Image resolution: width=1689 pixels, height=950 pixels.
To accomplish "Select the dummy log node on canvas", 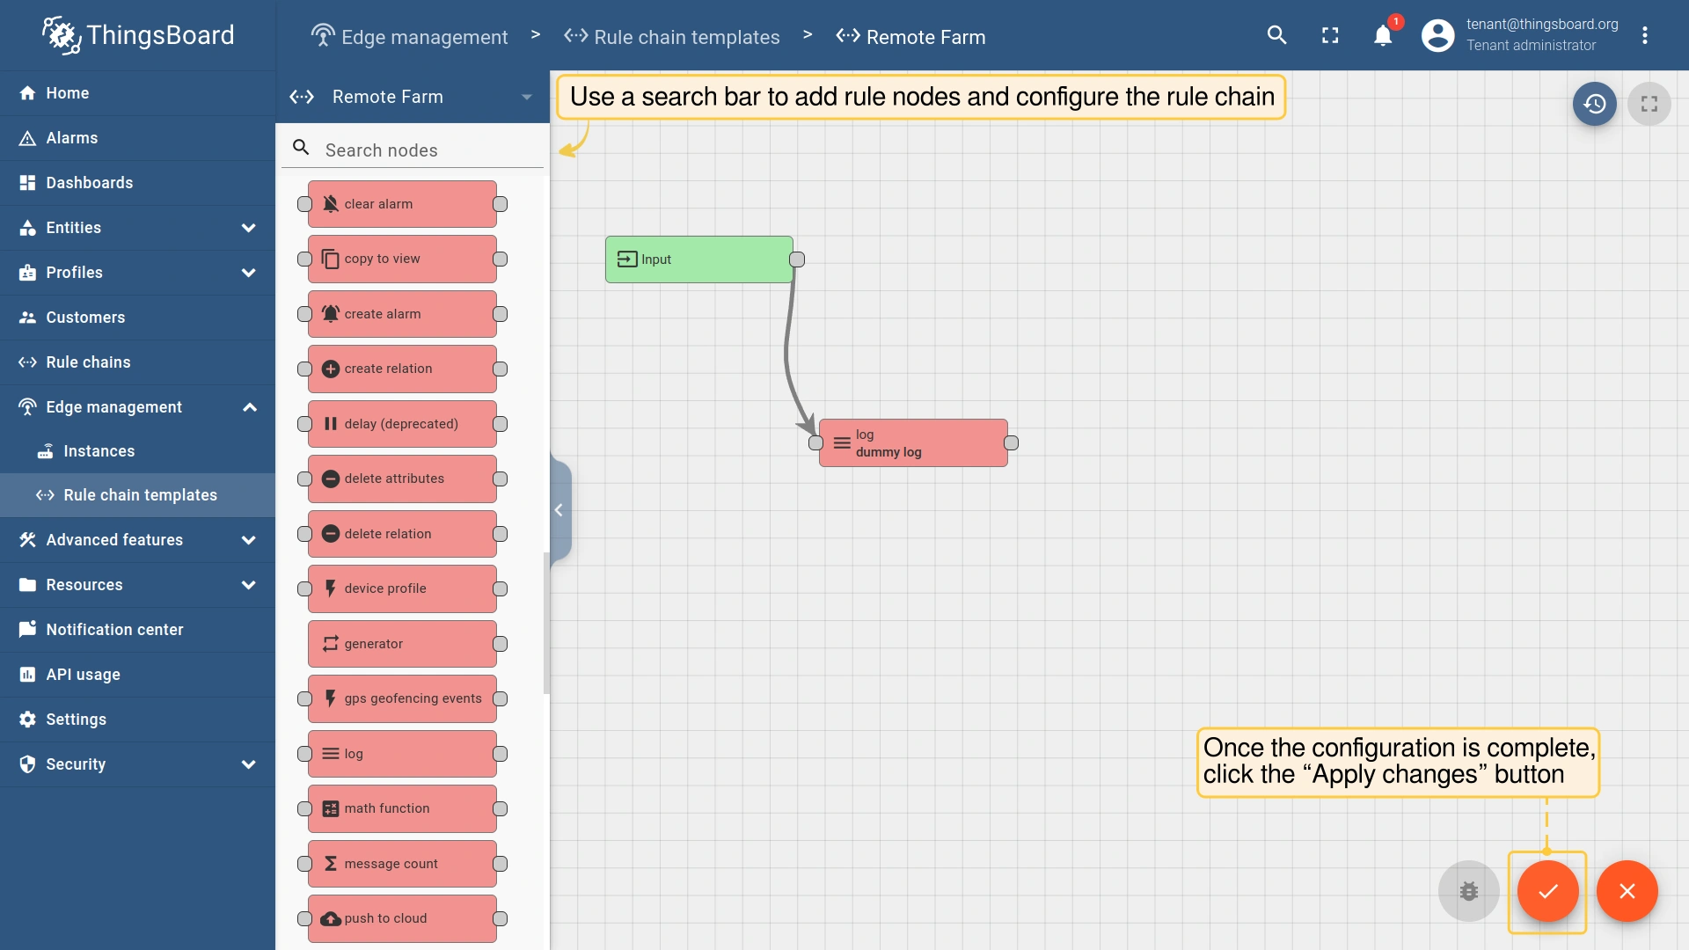I will (913, 442).
